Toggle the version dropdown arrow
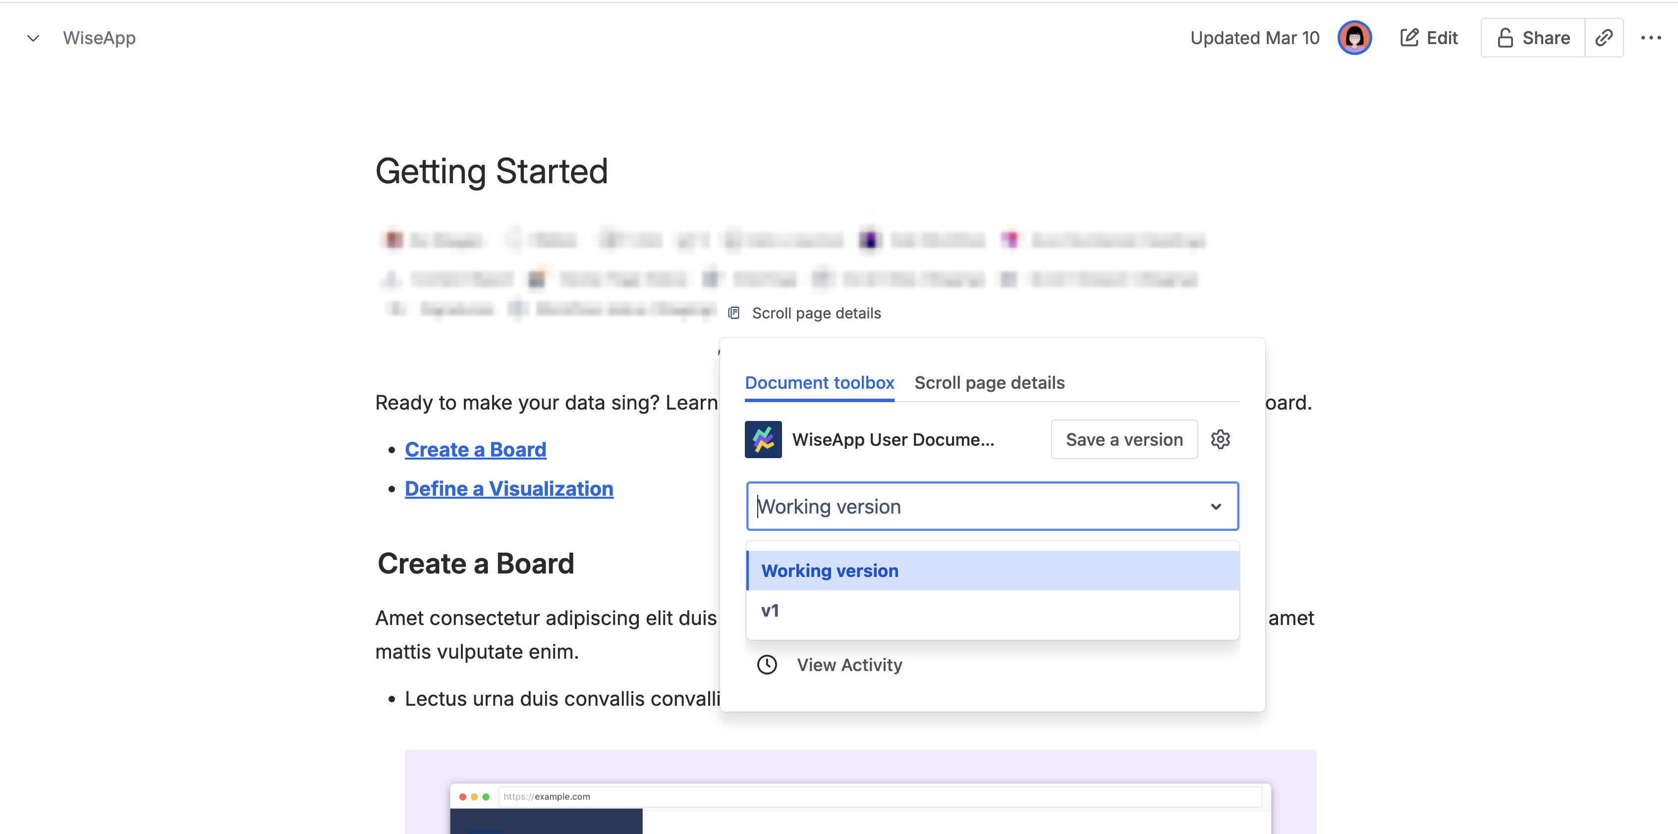This screenshot has height=834, width=1678. [1216, 507]
